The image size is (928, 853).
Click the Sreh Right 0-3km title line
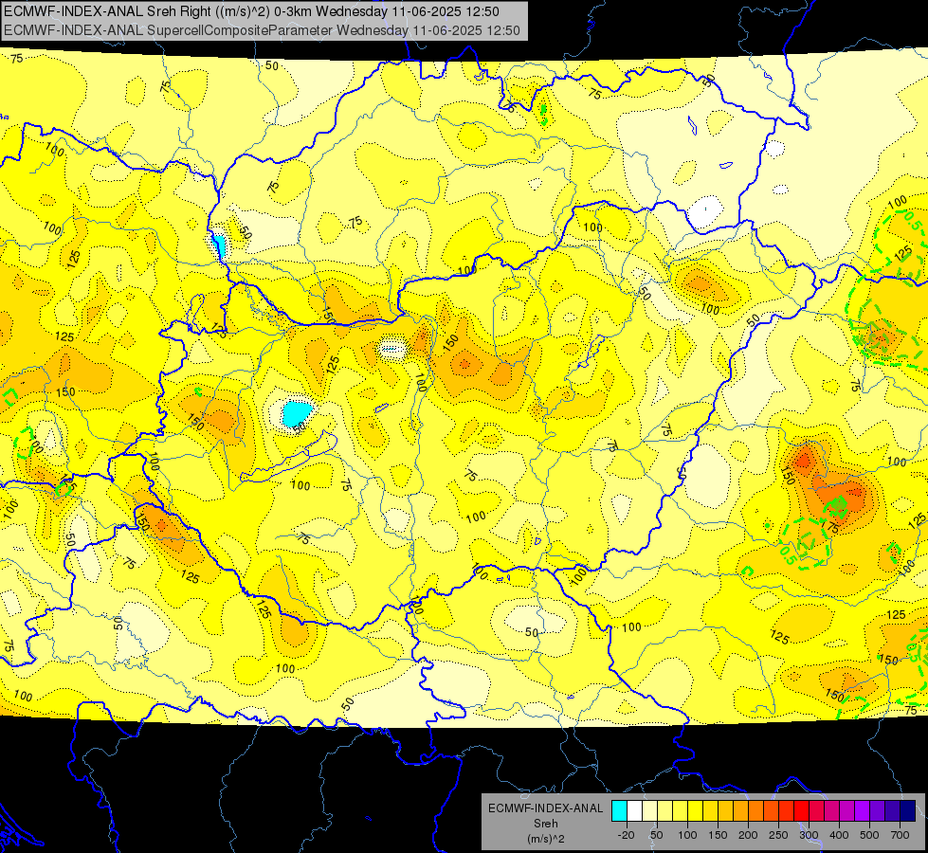[x=251, y=11]
